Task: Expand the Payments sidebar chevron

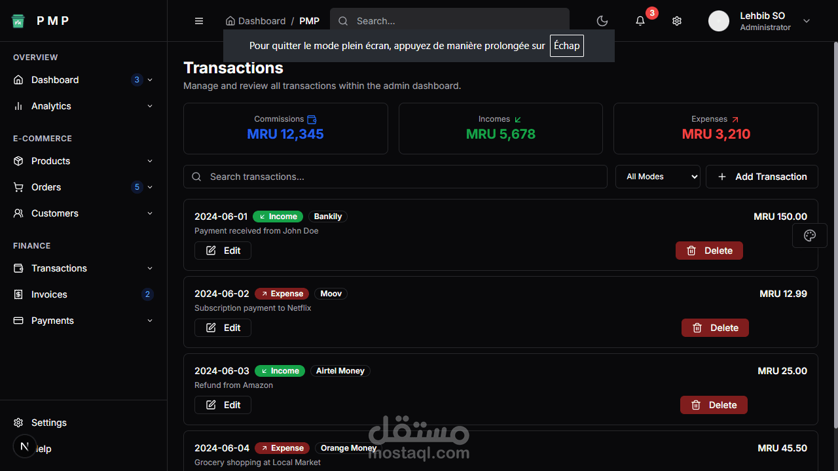Action: click(x=150, y=321)
